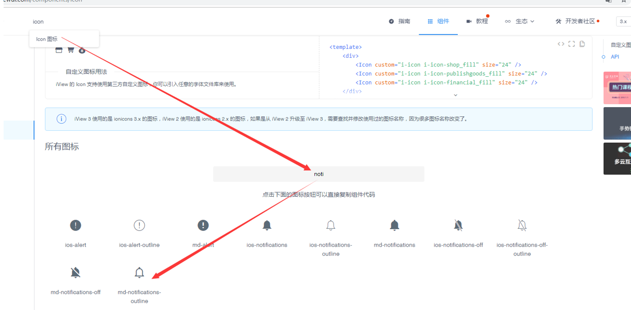The width and height of the screenshot is (631, 310).
Task: Click the icon filter field with noti
Action: 319,174
